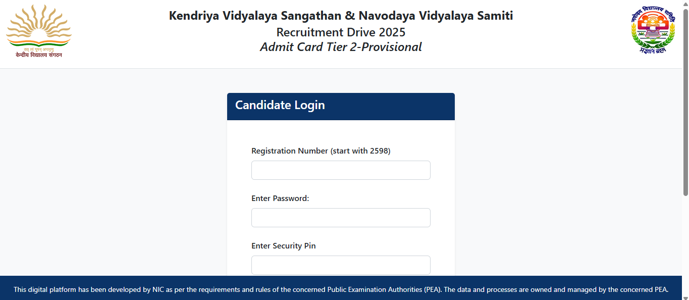Click the Enter Password label
Screen dimensions: 689x300
(280, 198)
